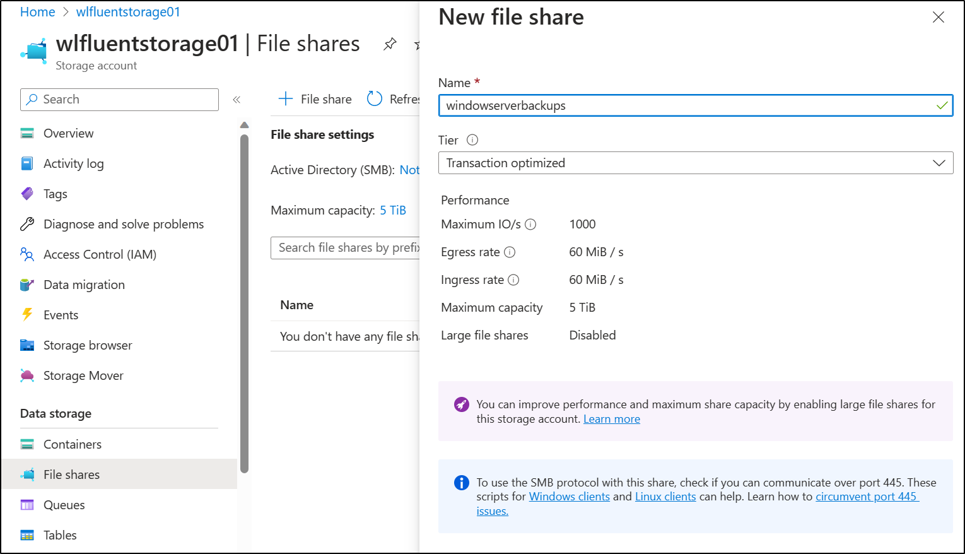
Task: Select File shares menu item
Action: (119, 474)
